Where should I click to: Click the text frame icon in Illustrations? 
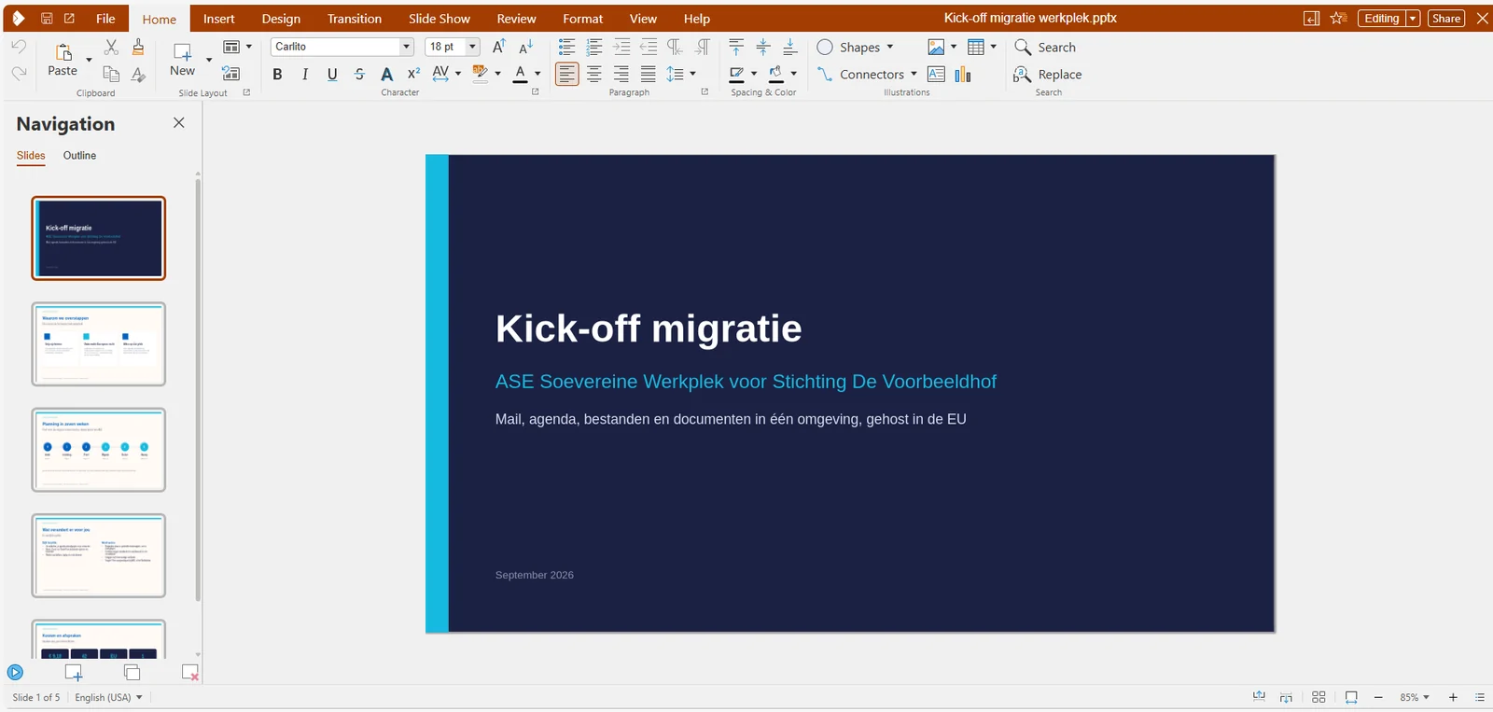[936, 74]
